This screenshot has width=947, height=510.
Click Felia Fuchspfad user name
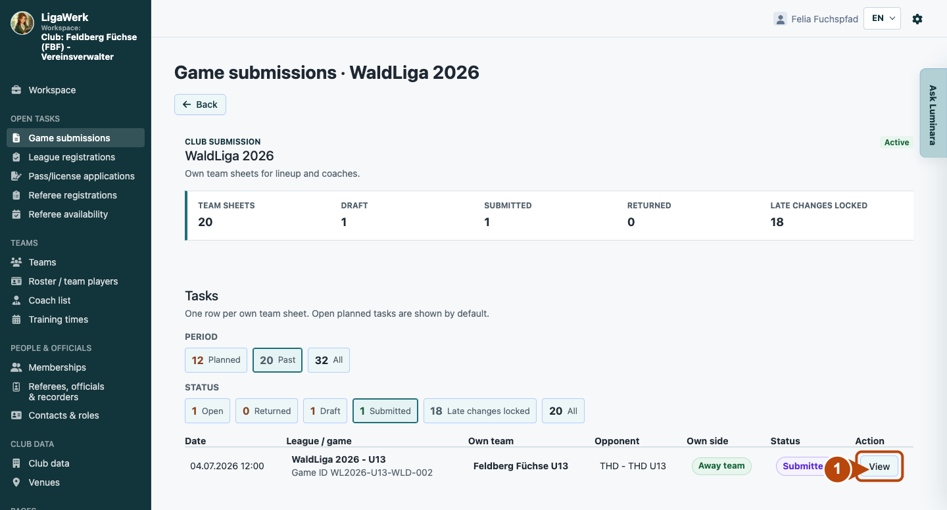tap(825, 19)
